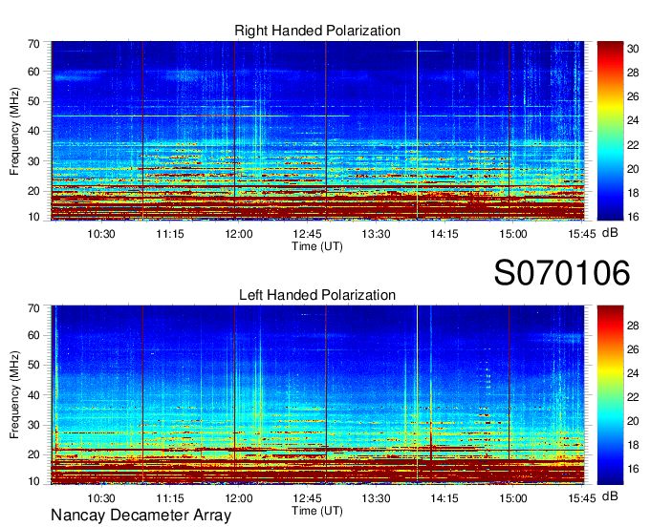Click the Right Handed Polarization title

317,31
